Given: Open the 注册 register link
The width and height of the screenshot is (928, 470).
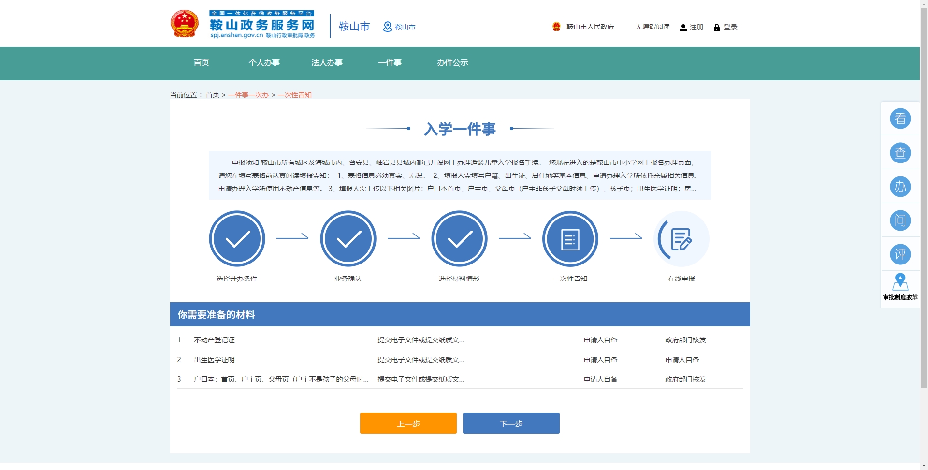Looking at the screenshot, I should pyautogui.click(x=692, y=27).
